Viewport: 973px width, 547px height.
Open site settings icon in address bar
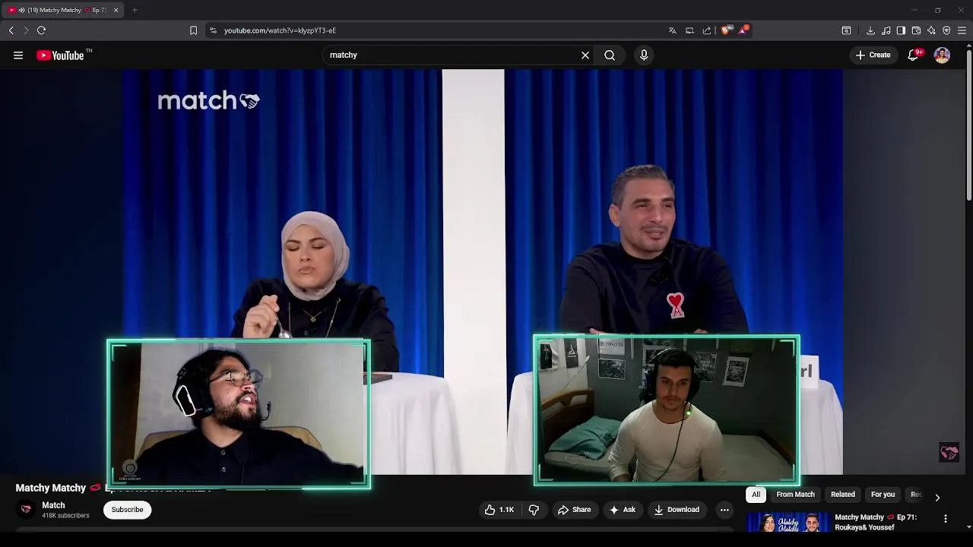pyautogui.click(x=213, y=30)
